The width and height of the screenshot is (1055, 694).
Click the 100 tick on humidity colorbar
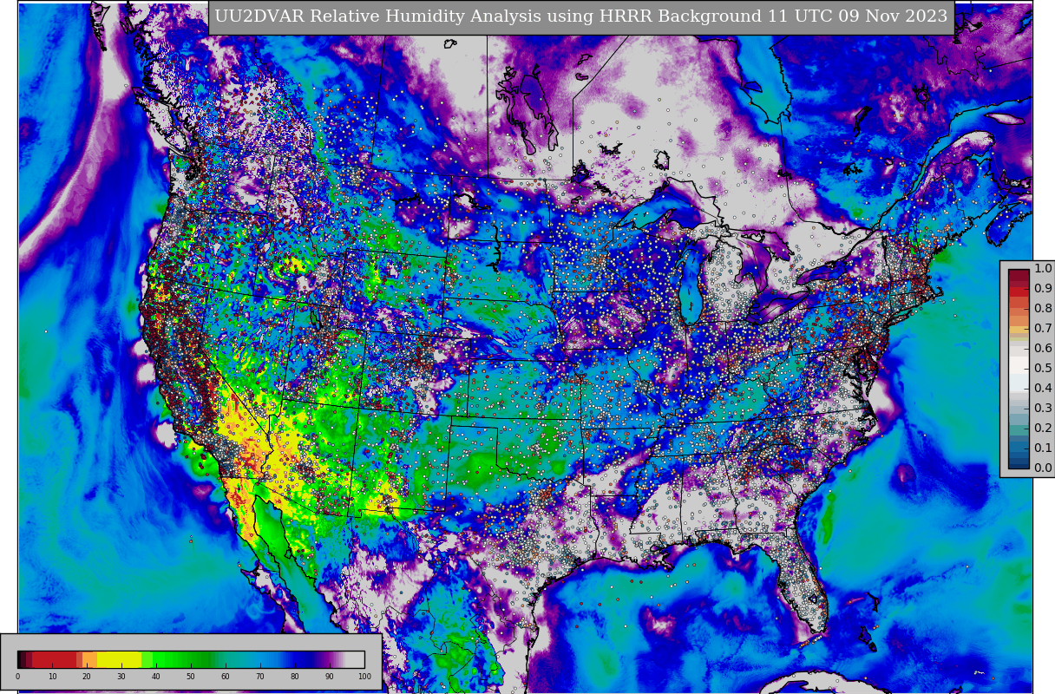[x=364, y=677]
